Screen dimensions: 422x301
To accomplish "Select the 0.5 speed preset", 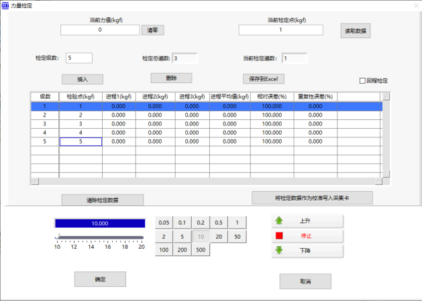I will click(x=219, y=223).
